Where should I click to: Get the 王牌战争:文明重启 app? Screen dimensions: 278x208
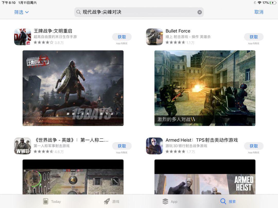click(122, 37)
